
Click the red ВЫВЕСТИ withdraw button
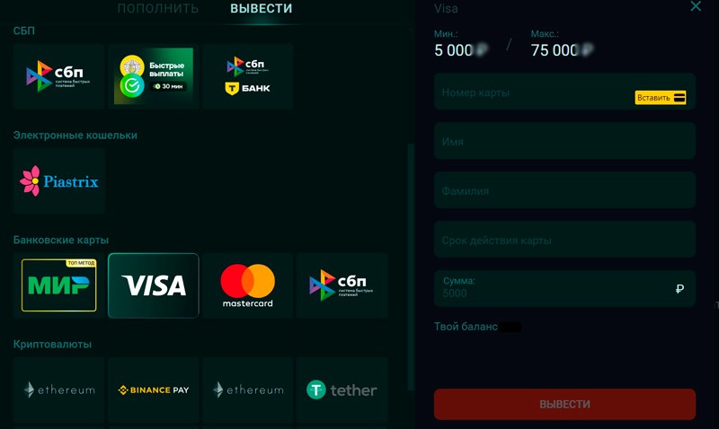[x=565, y=404]
